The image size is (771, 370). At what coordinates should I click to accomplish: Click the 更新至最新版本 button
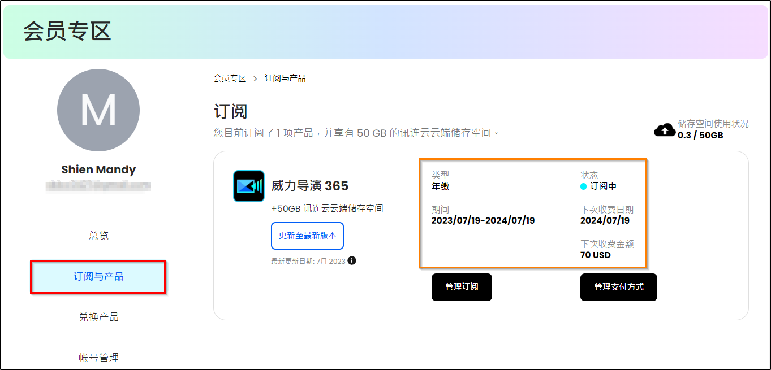[x=307, y=236]
